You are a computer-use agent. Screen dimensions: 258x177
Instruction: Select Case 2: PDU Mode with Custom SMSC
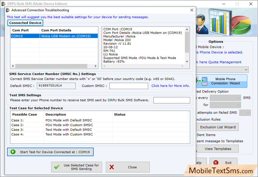coord(100,125)
